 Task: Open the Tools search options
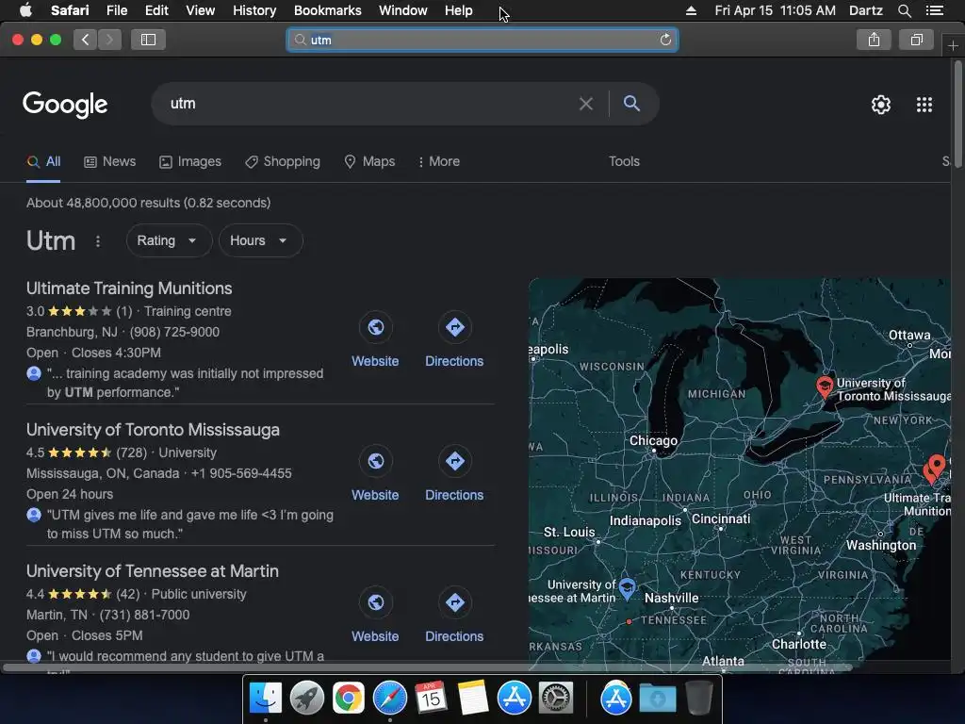point(624,161)
